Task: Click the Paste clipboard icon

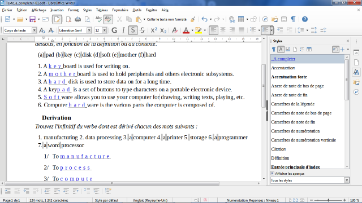Action: coord(138,19)
